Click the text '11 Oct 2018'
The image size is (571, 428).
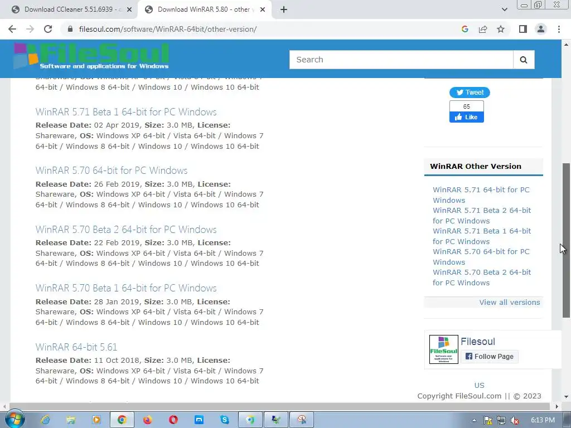(117, 361)
